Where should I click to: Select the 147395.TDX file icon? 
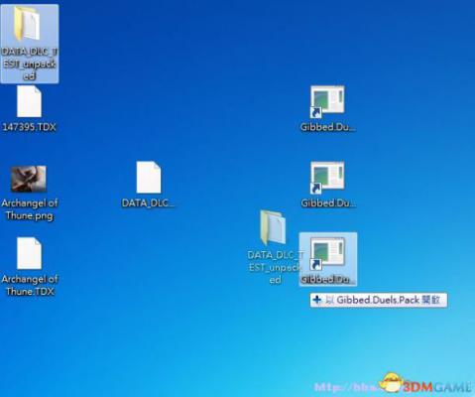click(x=29, y=101)
